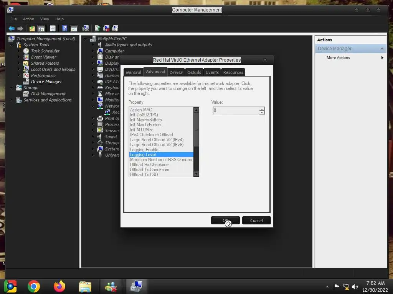The height and width of the screenshot is (294, 393).
Task: Click the Update driver toolbar icon
Action: 97,28
